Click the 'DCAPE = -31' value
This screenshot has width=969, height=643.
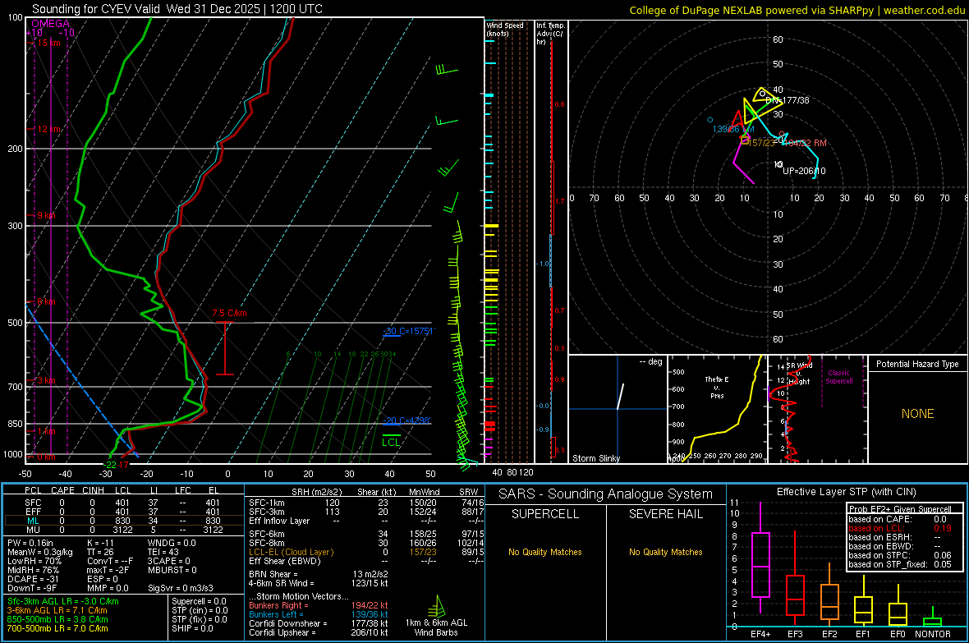coord(33,579)
